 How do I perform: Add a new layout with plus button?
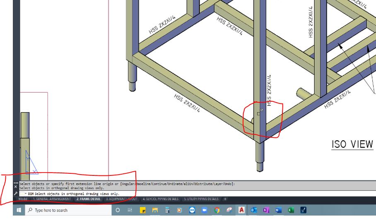(225, 199)
